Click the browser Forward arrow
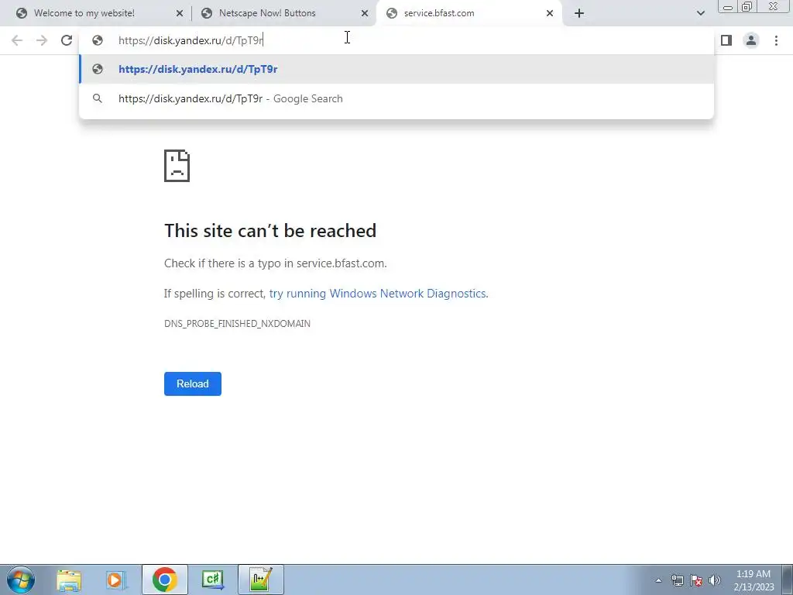Image resolution: width=793 pixels, height=595 pixels. pyautogui.click(x=42, y=40)
